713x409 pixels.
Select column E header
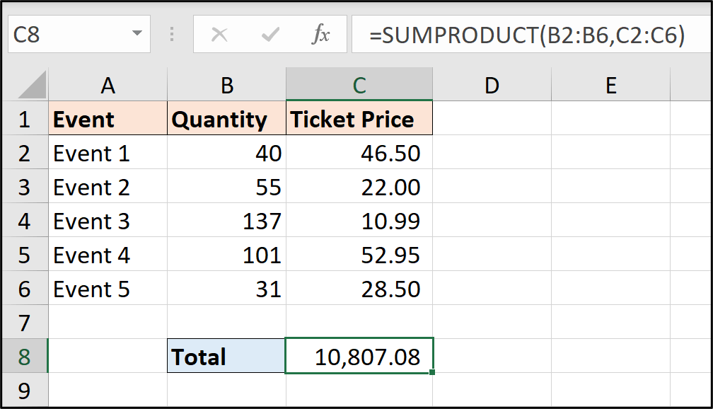pyautogui.click(x=610, y=85)
